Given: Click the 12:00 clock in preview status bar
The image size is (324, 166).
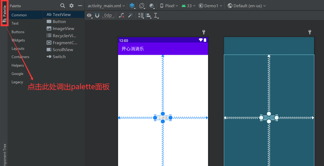Looking at the screenshot, I should pyautogui.click(x=124, y=40).
